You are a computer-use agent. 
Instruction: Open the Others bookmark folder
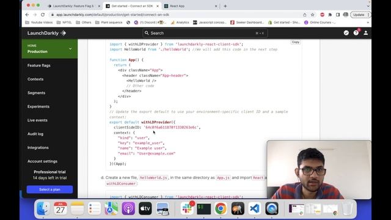coord(84,23)
